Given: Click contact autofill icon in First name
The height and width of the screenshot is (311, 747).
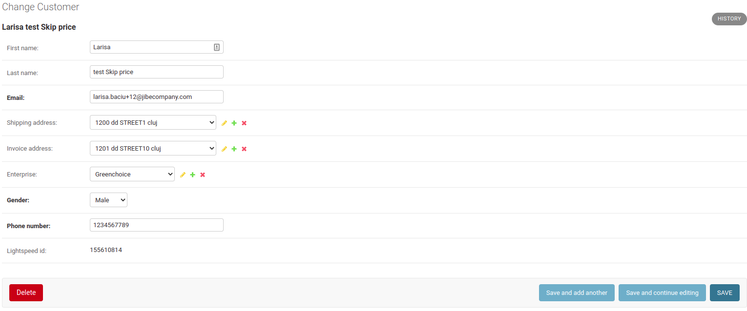Looking at the screenshot, I should pyautogui.click(x=217, y=47).
